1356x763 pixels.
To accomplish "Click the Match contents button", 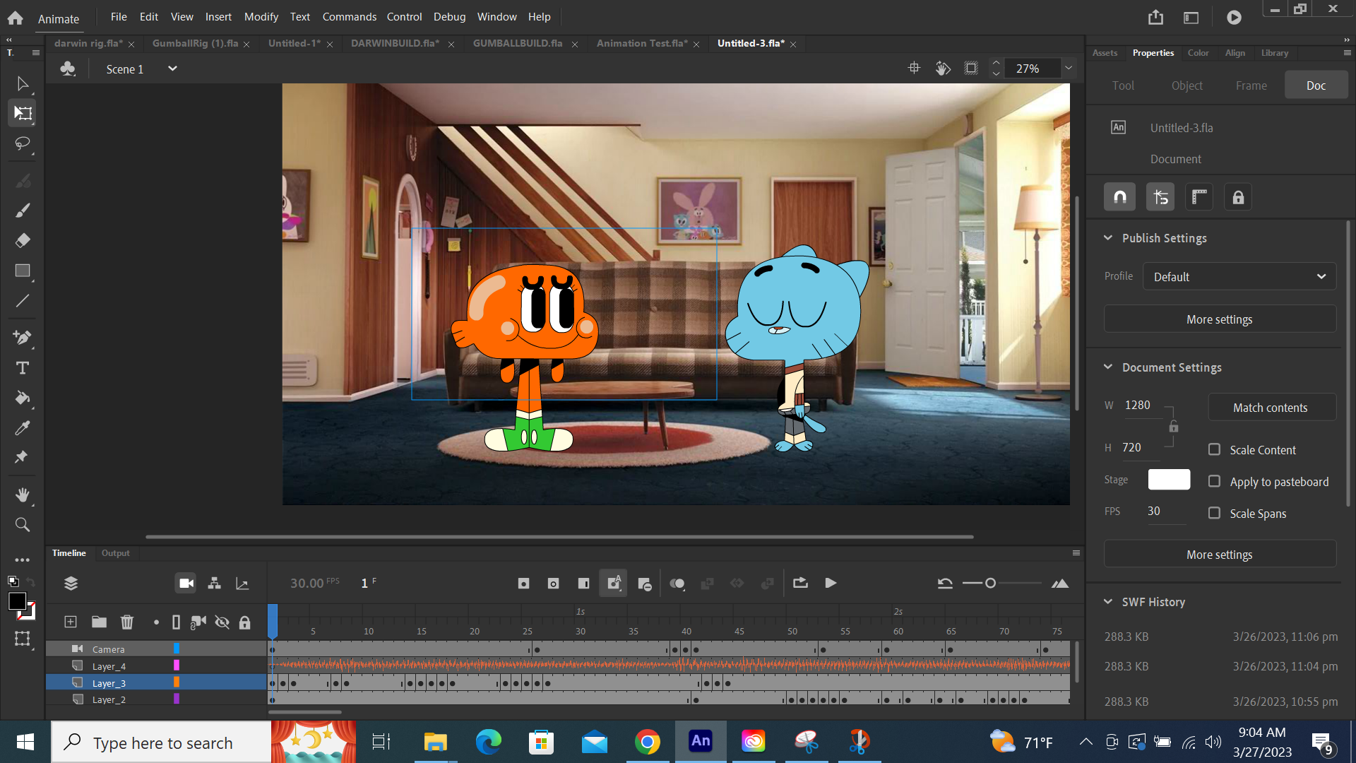I will pyautogui.click(x=1271, y=407).
